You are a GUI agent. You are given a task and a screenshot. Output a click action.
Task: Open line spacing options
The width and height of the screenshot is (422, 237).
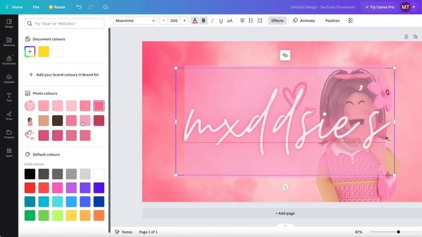click(260, 20)
